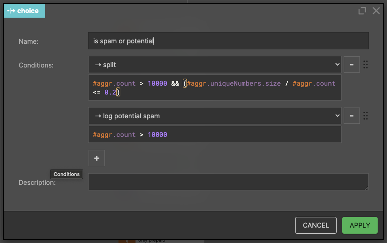The height and width of the screenshot is (243, 387).
Task: Apply the node changes
Action: 360,225
